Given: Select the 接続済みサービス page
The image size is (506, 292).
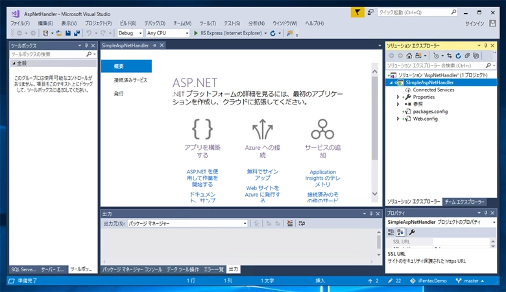Looking at the screenshot, I should [130, 80].
